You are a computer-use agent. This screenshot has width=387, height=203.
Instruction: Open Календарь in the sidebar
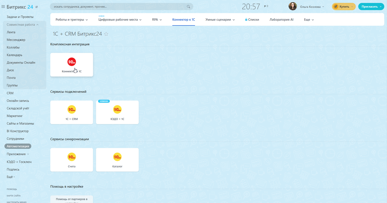pos(15,55)
